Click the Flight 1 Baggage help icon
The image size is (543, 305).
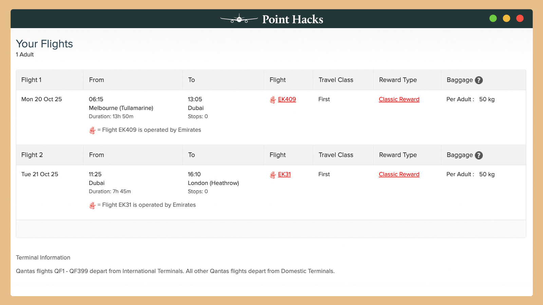coord(479,80)
